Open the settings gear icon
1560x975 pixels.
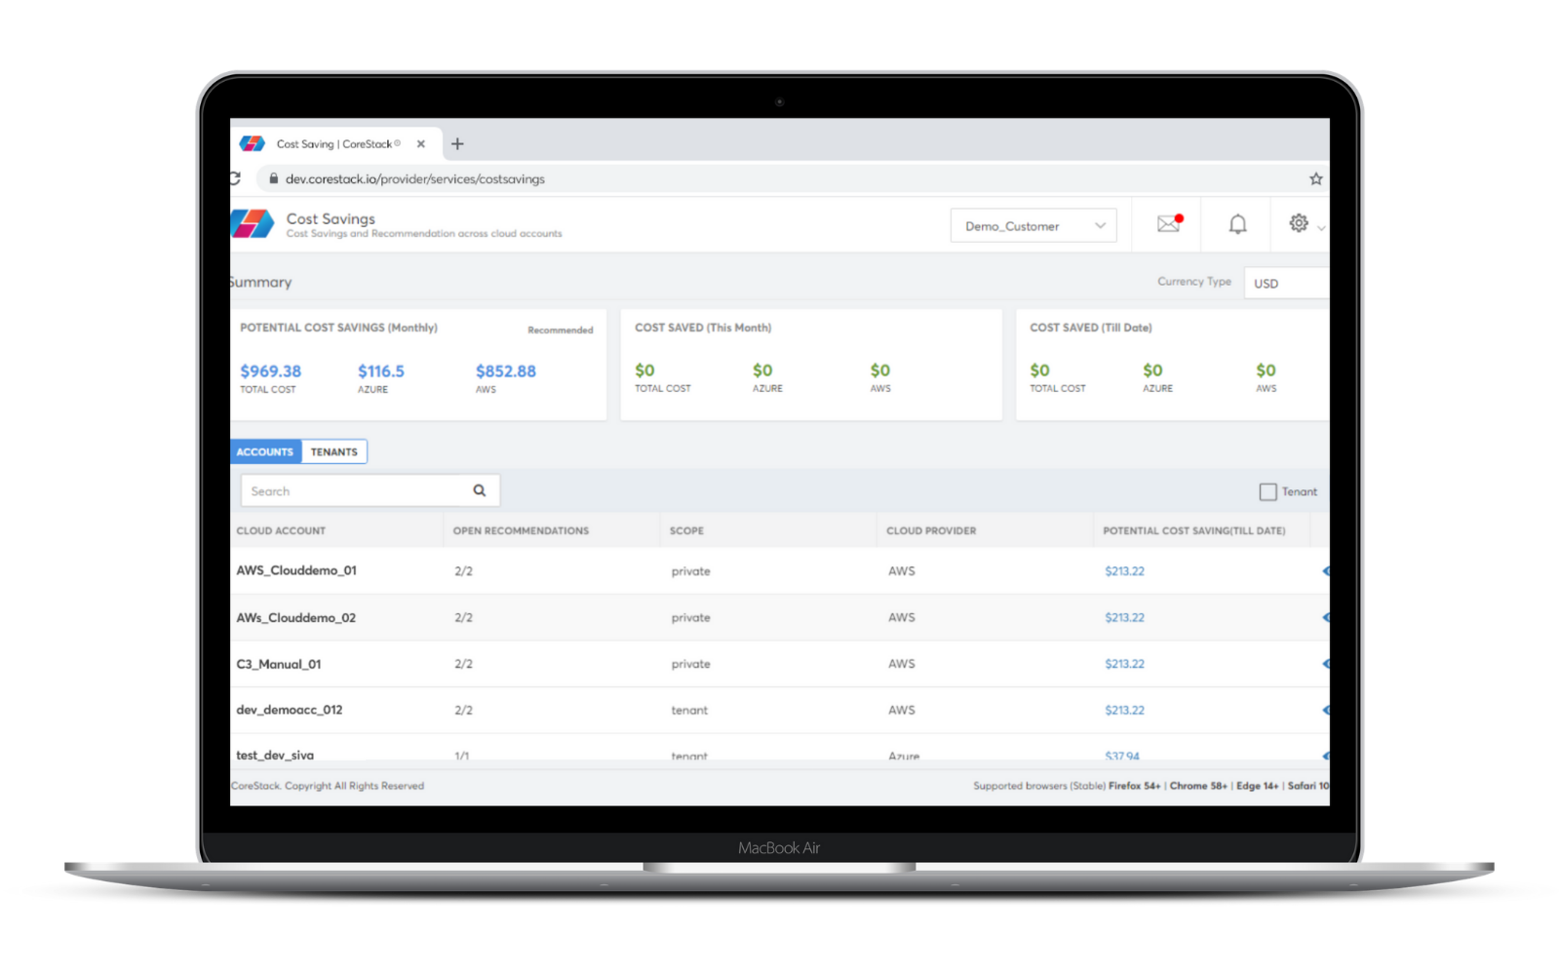coord(1298,223)
